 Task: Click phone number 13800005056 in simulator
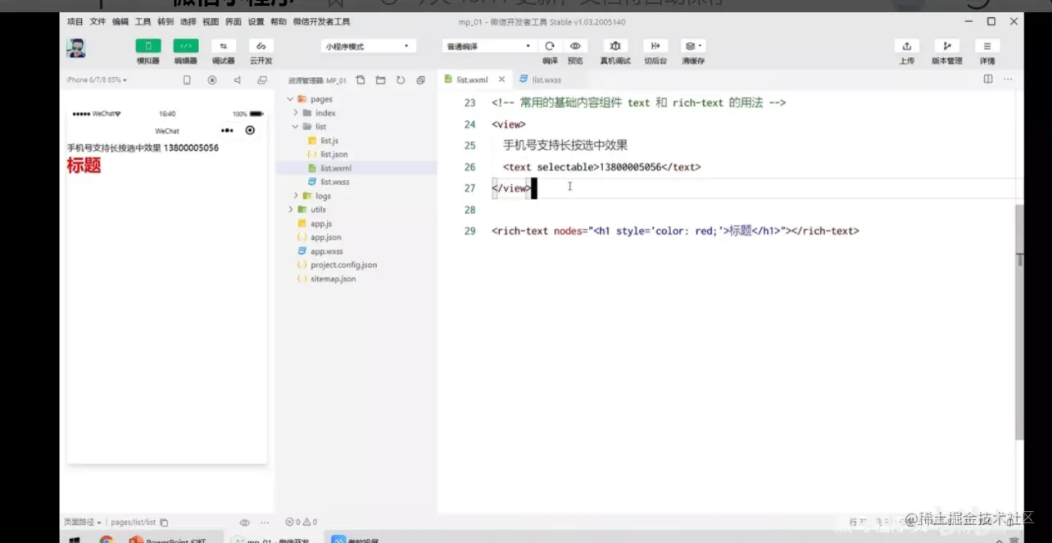[x=191, y=148]
